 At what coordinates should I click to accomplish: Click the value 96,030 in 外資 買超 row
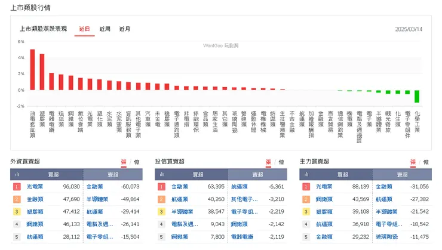click(71, 186)
